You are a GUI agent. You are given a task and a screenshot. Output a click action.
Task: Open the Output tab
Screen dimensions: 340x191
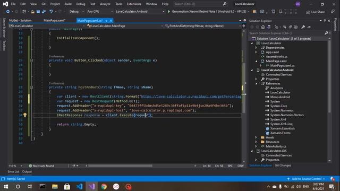coord(27,172)
